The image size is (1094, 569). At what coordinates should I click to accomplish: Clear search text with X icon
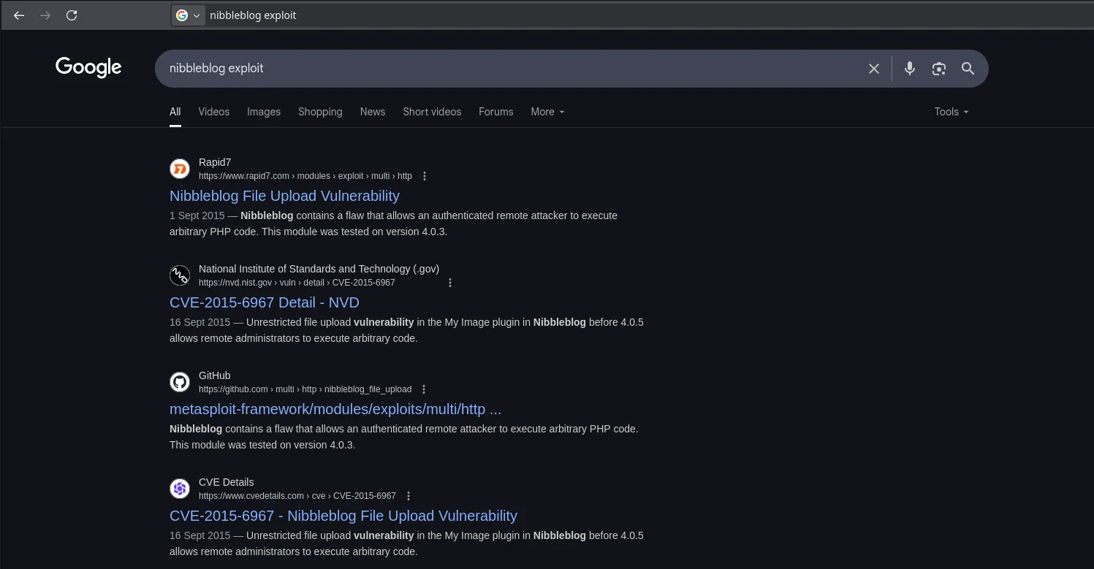[x=873, y=69]
